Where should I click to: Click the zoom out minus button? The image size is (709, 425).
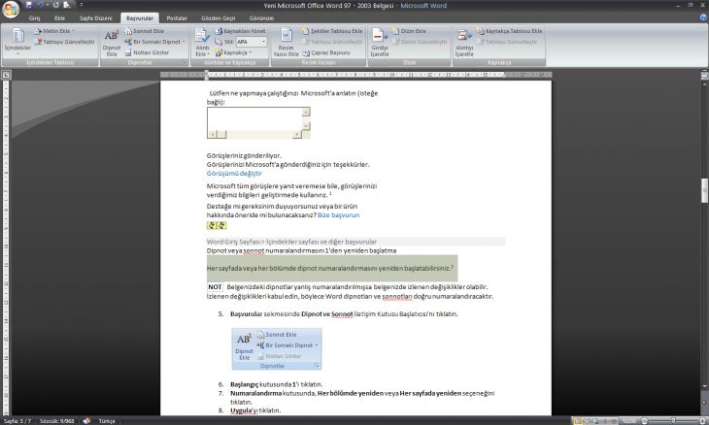tap(644, 421)
